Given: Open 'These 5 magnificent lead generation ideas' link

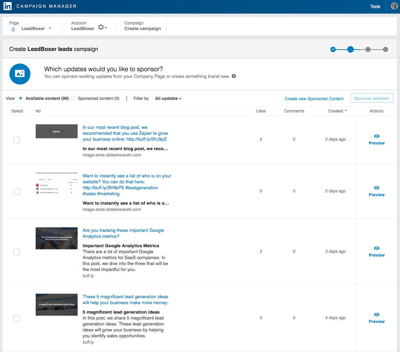Looking at the screenshot, I should click(x=126, y=300).
